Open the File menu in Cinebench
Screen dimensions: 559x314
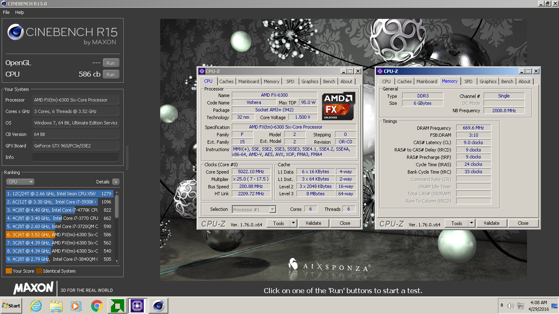(x=6, y=12)
